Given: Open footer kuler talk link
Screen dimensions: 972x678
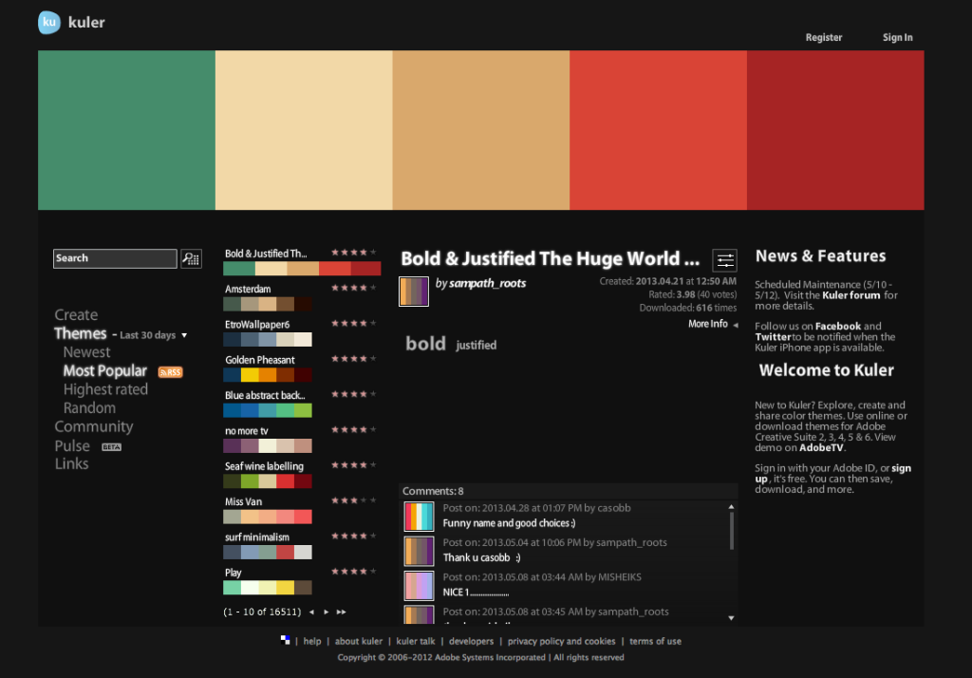Looking at the screenshot, I should tap(416, 641).
